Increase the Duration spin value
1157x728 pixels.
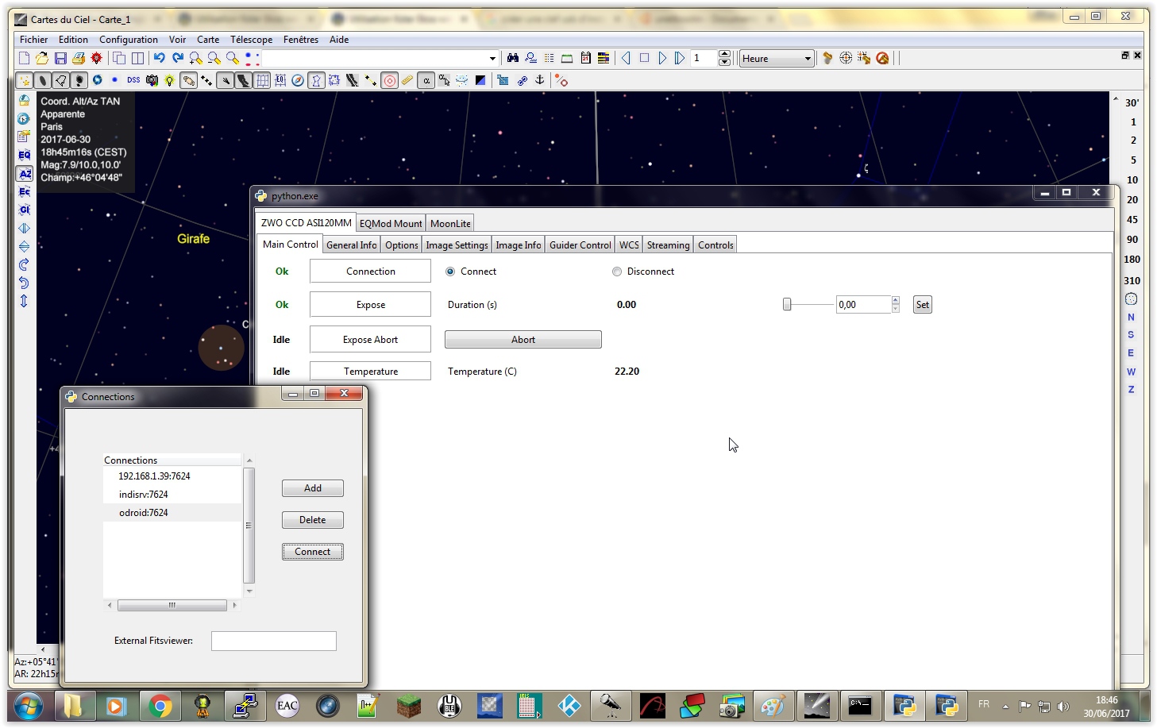point(896,300)
